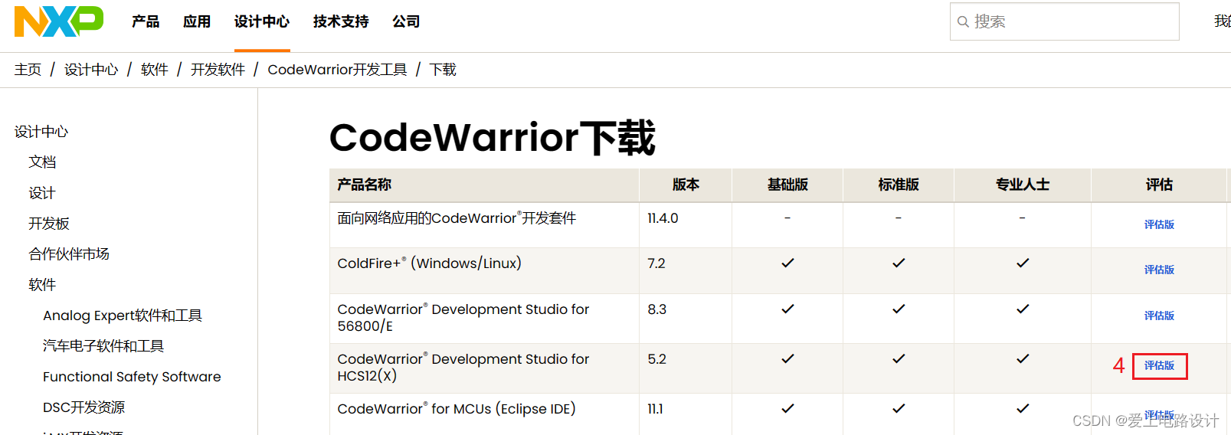Click 评估版 link for HCS12(X) row

(x=1159, y=365)
